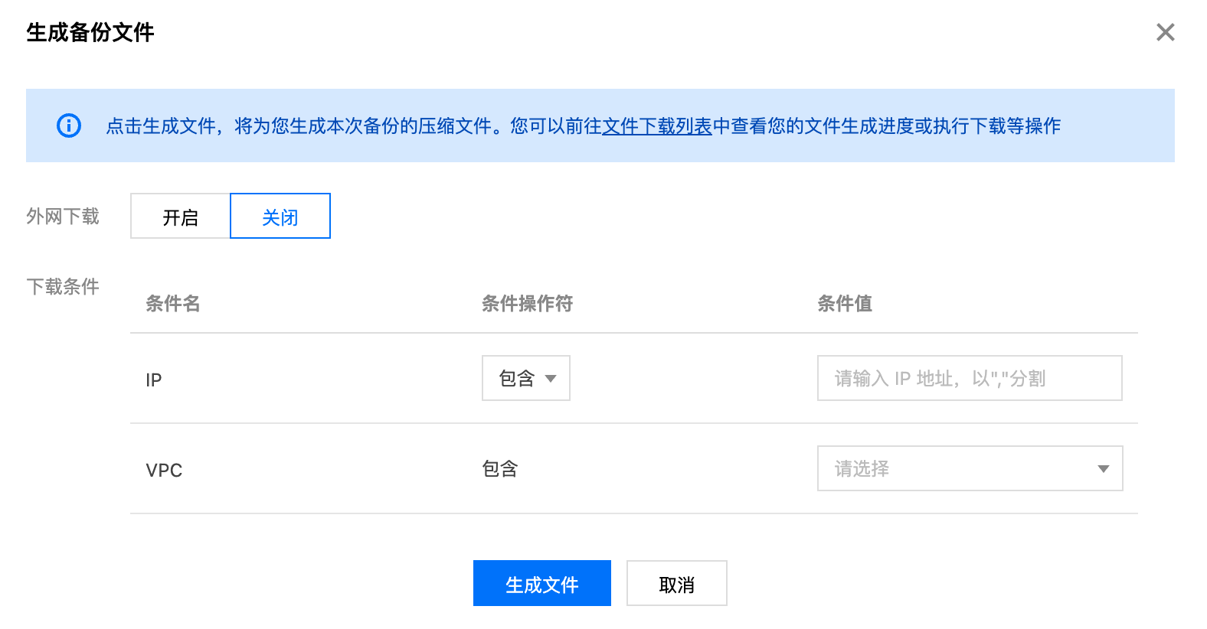Click the 条件操作符 column header

pyautogui.click(x=527, y=304)
